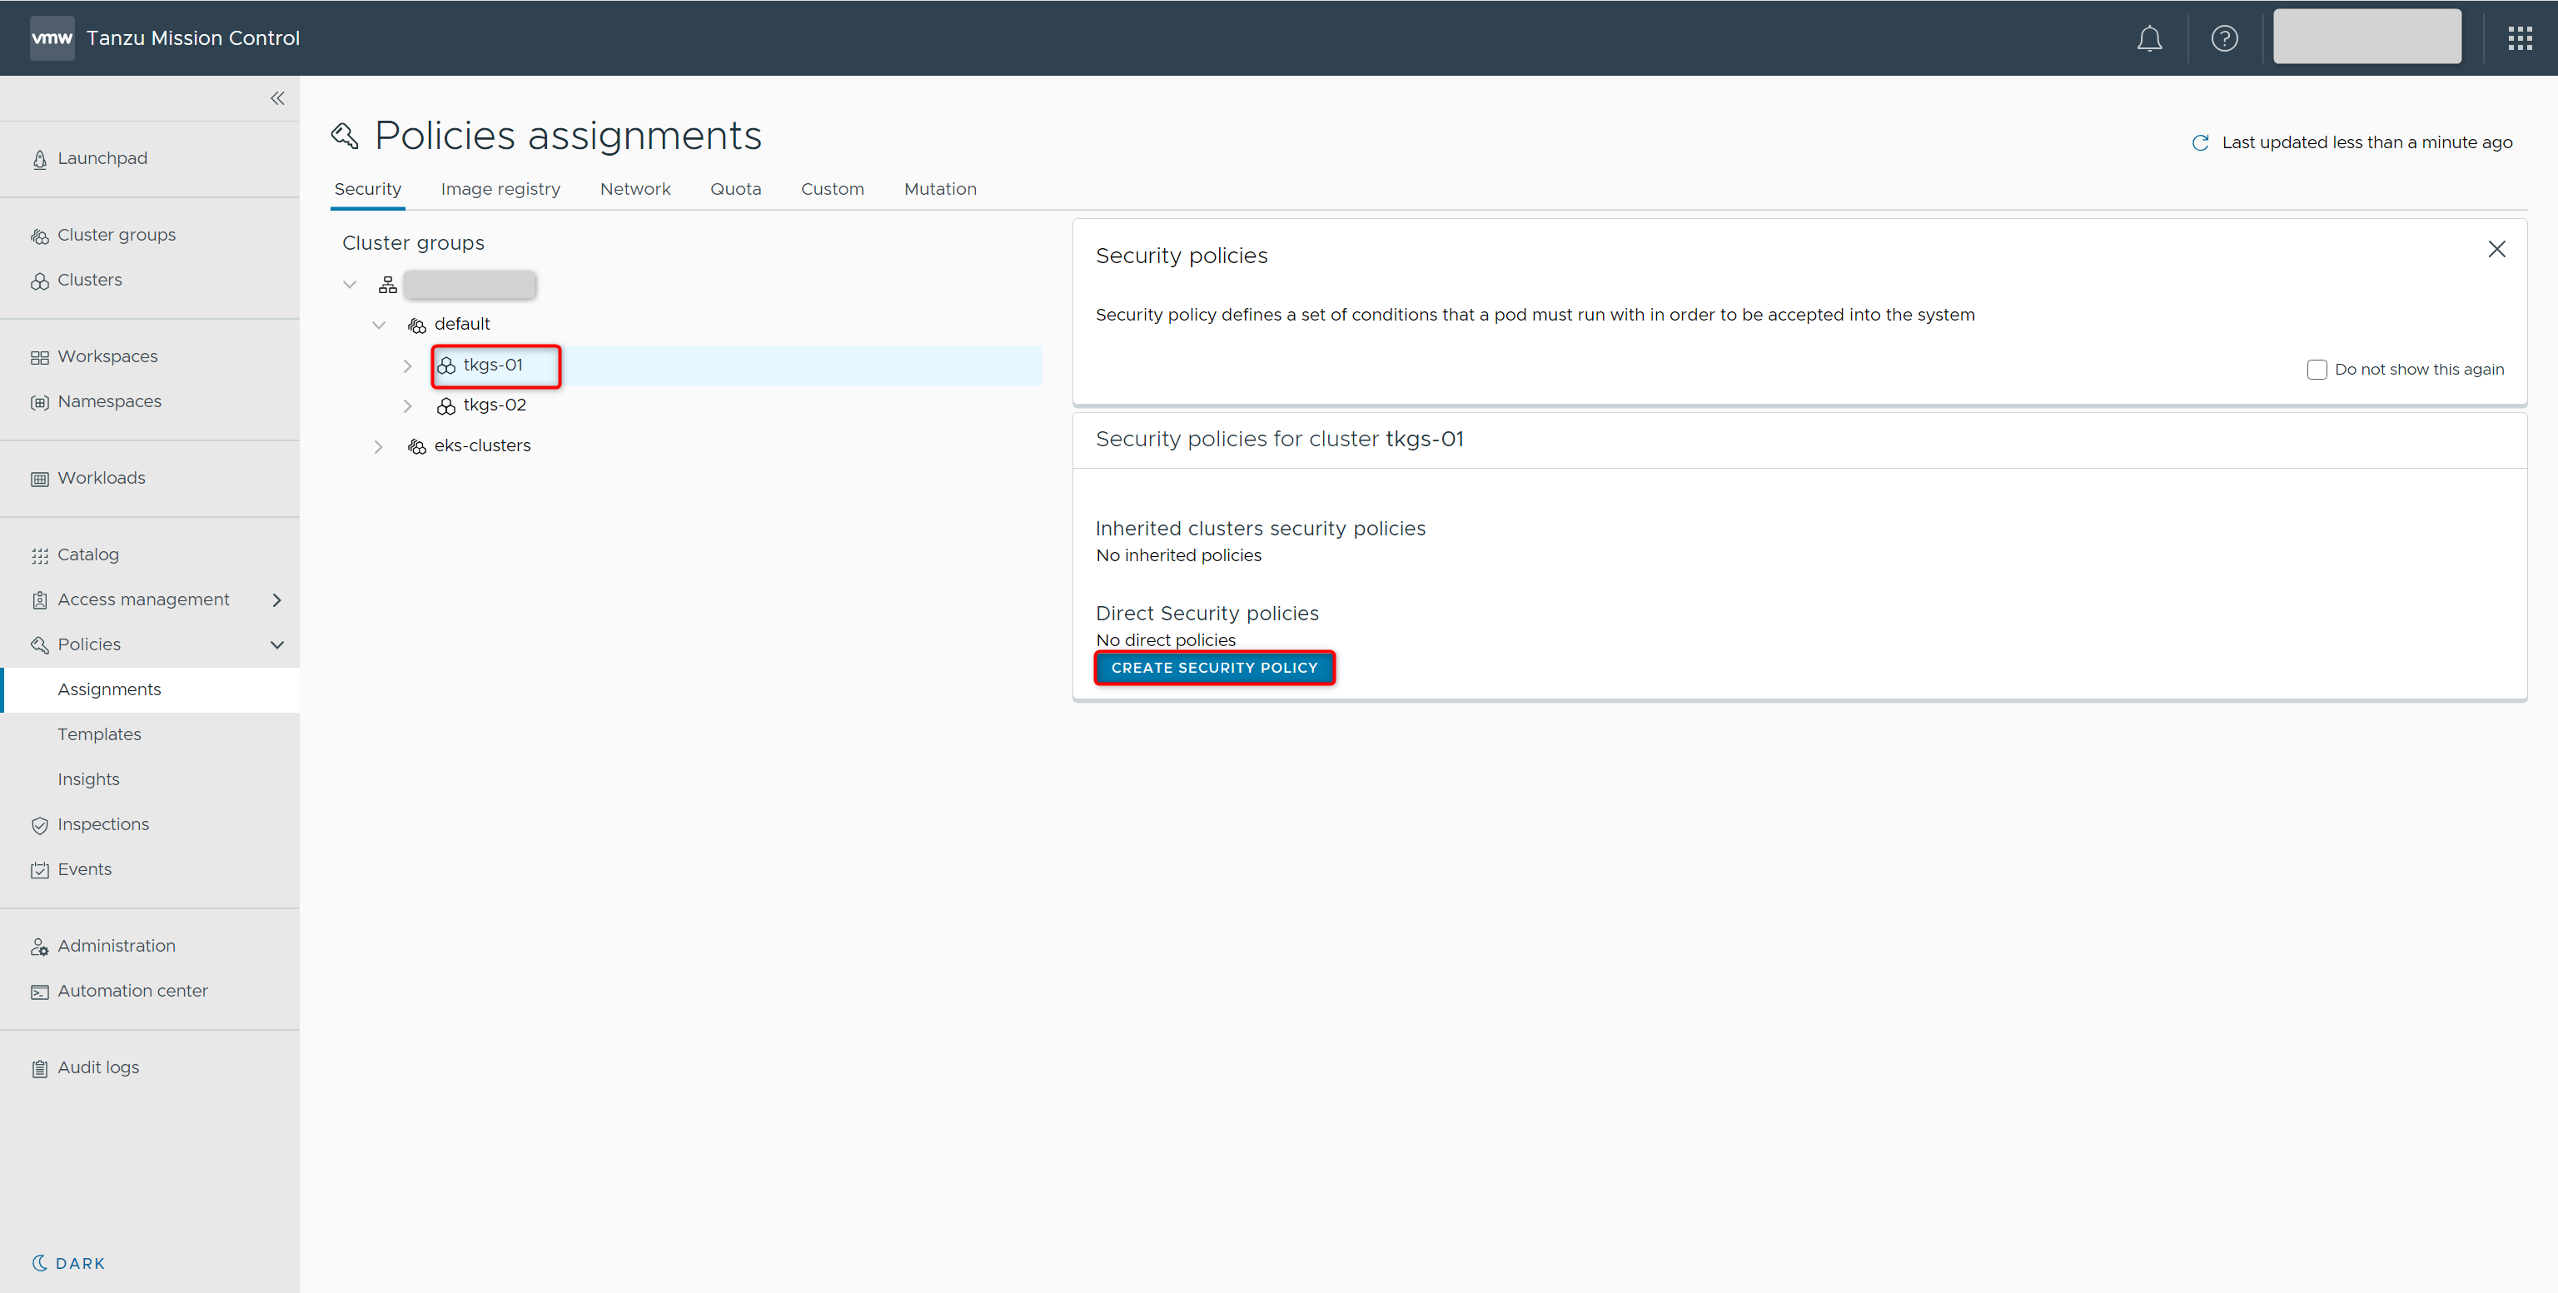Open the notifications bell icon
This screenshot has height=1293, width=2558.
(x=2149, y=39)
